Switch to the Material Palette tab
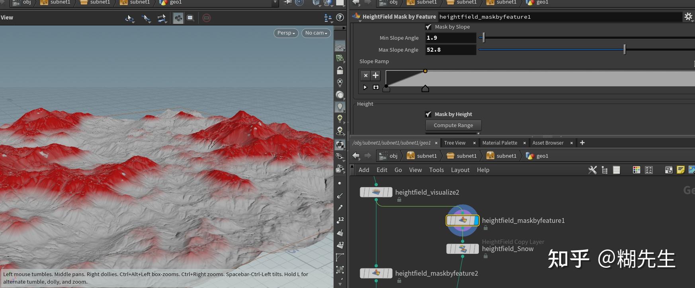This screenshot has width=695, height=288. click(500, 143)
